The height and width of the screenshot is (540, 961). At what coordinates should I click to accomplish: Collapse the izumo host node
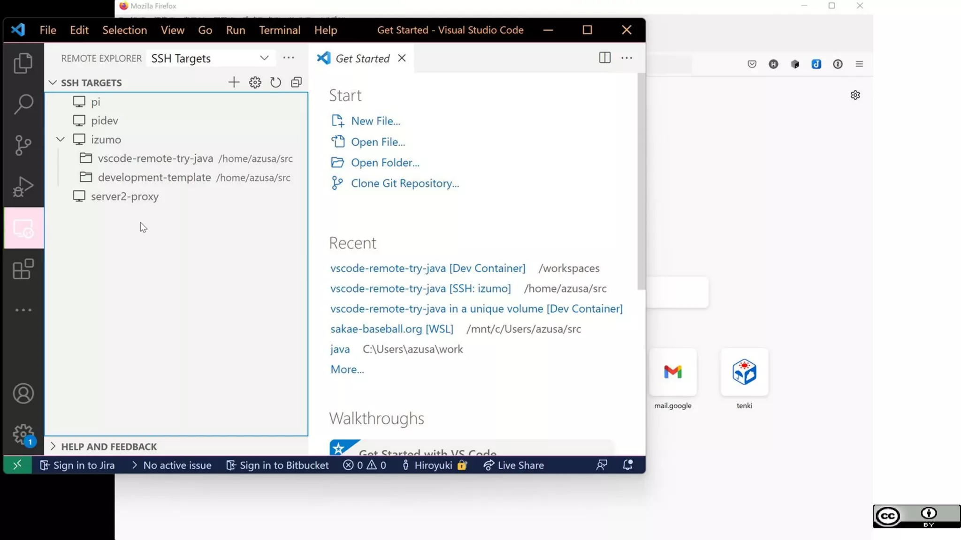pos(61,140)
